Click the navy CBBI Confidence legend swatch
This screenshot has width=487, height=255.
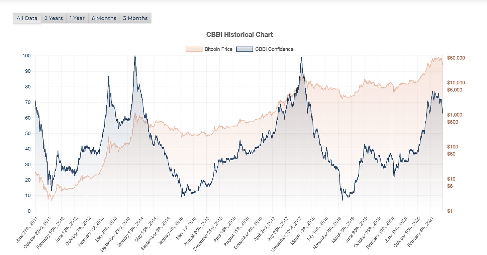(245, 49)
